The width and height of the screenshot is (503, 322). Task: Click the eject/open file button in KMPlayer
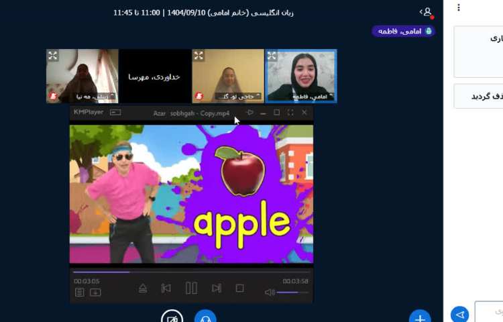(143, 288)
